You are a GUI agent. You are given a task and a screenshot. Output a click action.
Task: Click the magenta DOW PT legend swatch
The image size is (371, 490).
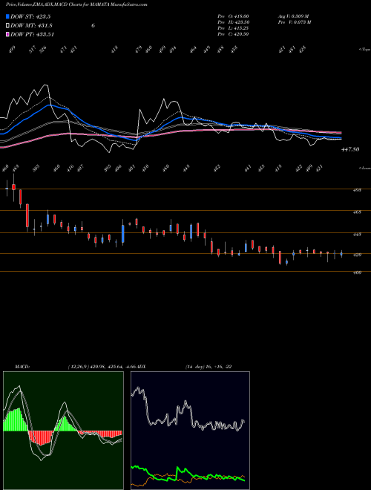(x=7, y=34)
